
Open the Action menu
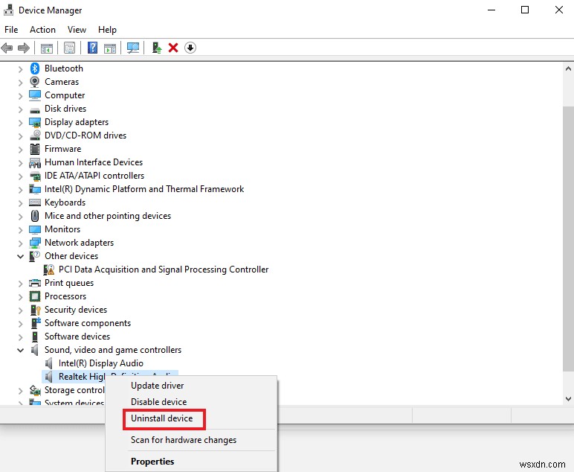[42, 29]
